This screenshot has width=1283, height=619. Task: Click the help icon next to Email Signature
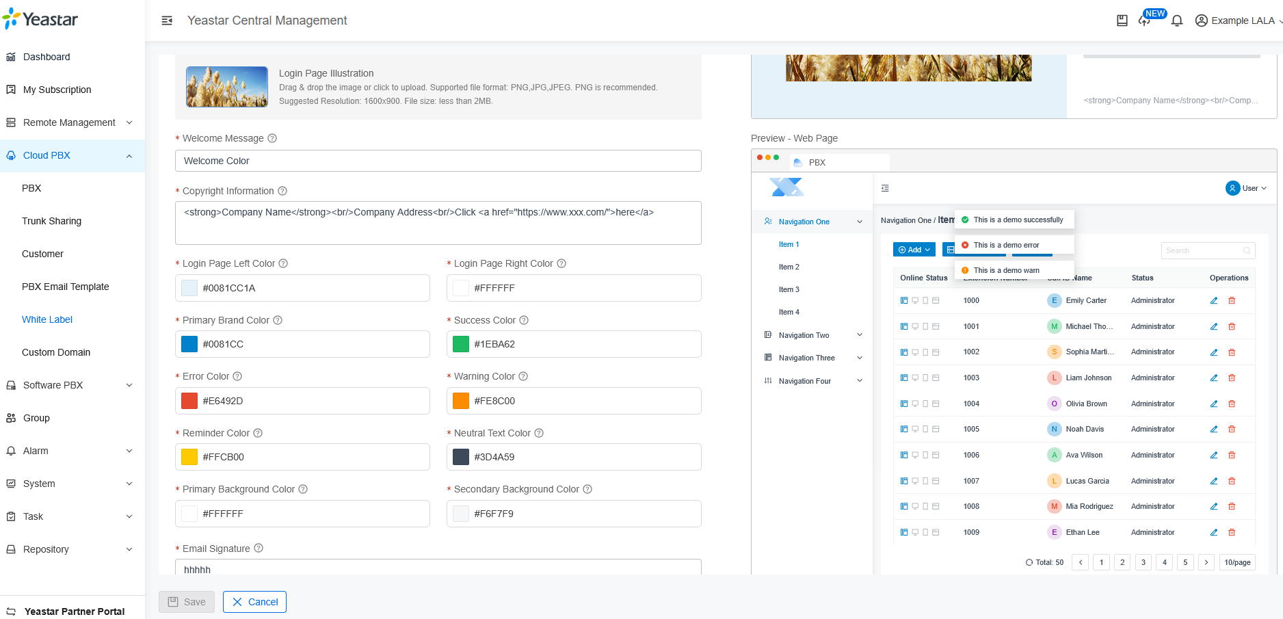click(x=259, y=548)
